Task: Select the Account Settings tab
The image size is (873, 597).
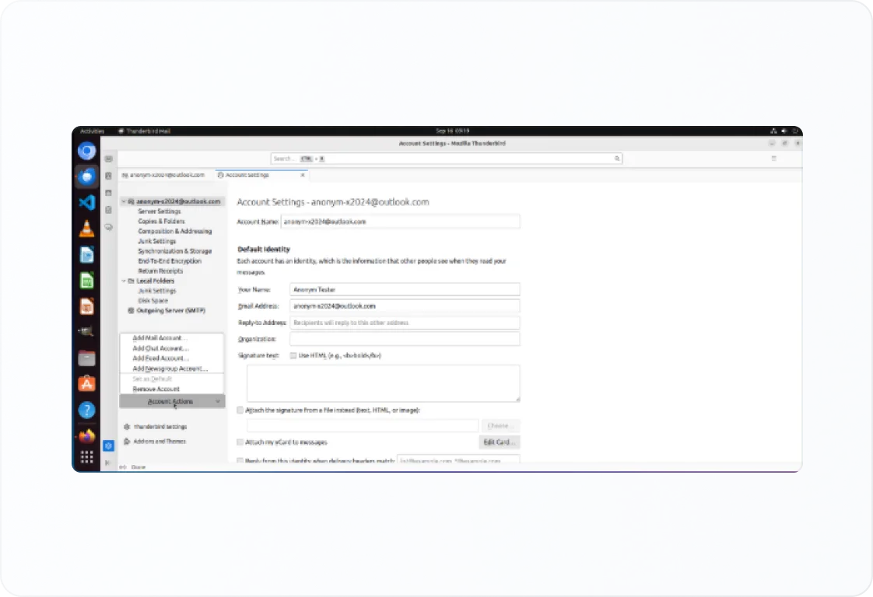Action: tap(261, 175)
